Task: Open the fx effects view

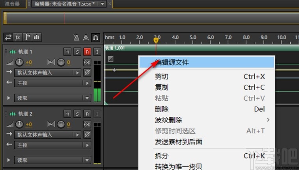Action: (18, 37)
